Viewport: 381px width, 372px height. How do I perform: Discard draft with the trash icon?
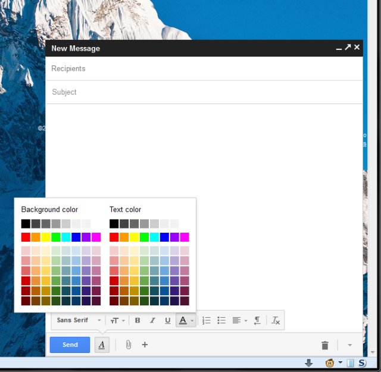click(x=324, y=345)
